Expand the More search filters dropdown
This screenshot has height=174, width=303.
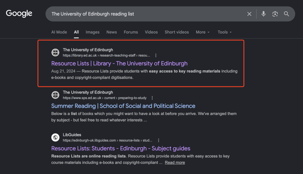[203, 32]
